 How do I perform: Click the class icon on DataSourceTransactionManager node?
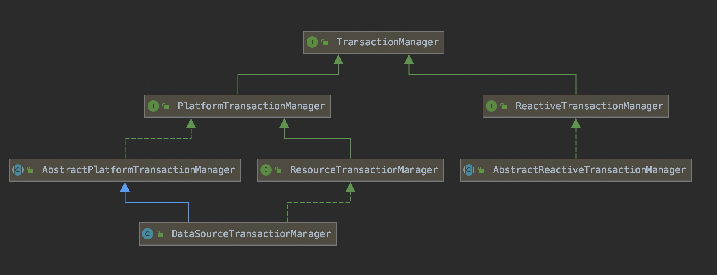click(147, 234)
